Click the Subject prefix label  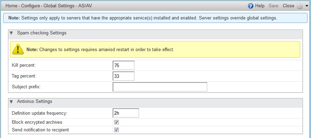point(26,87)
